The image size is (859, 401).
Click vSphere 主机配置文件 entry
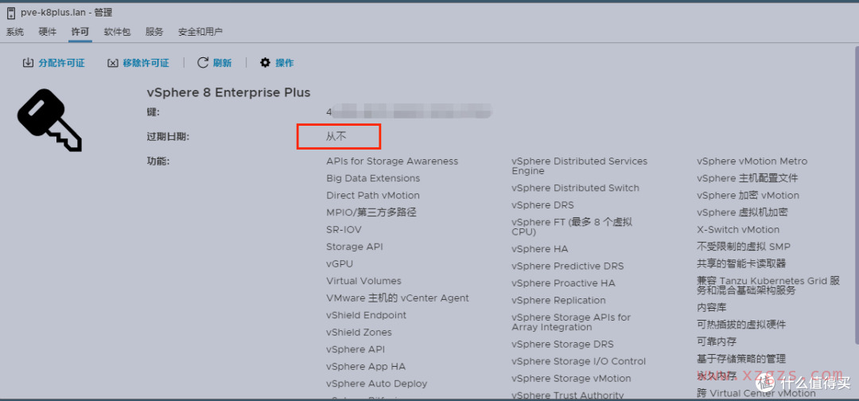747,178
